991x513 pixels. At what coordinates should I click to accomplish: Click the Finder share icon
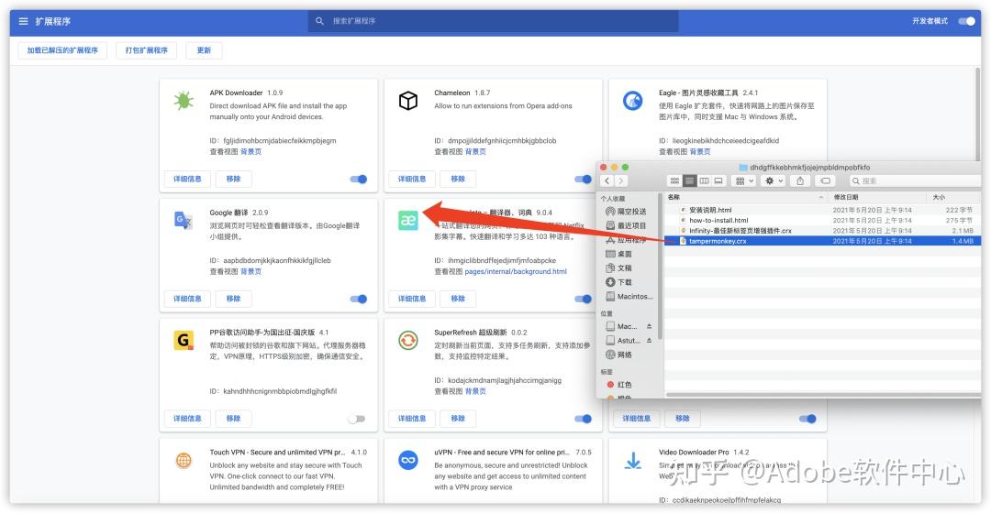coord(800,181)
